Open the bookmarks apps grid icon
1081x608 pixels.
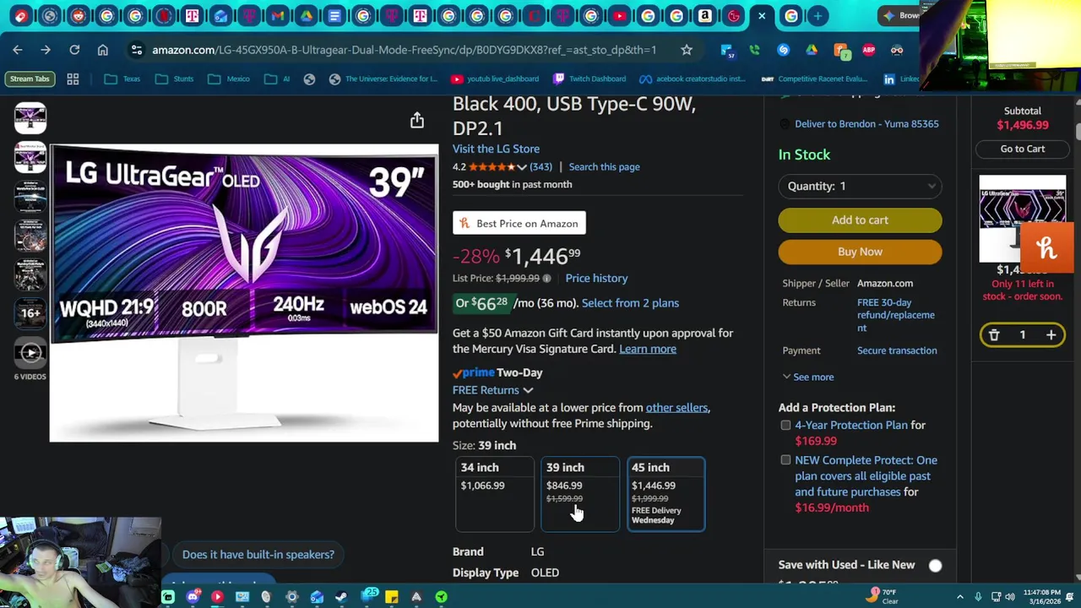click(x=73, y=79)
